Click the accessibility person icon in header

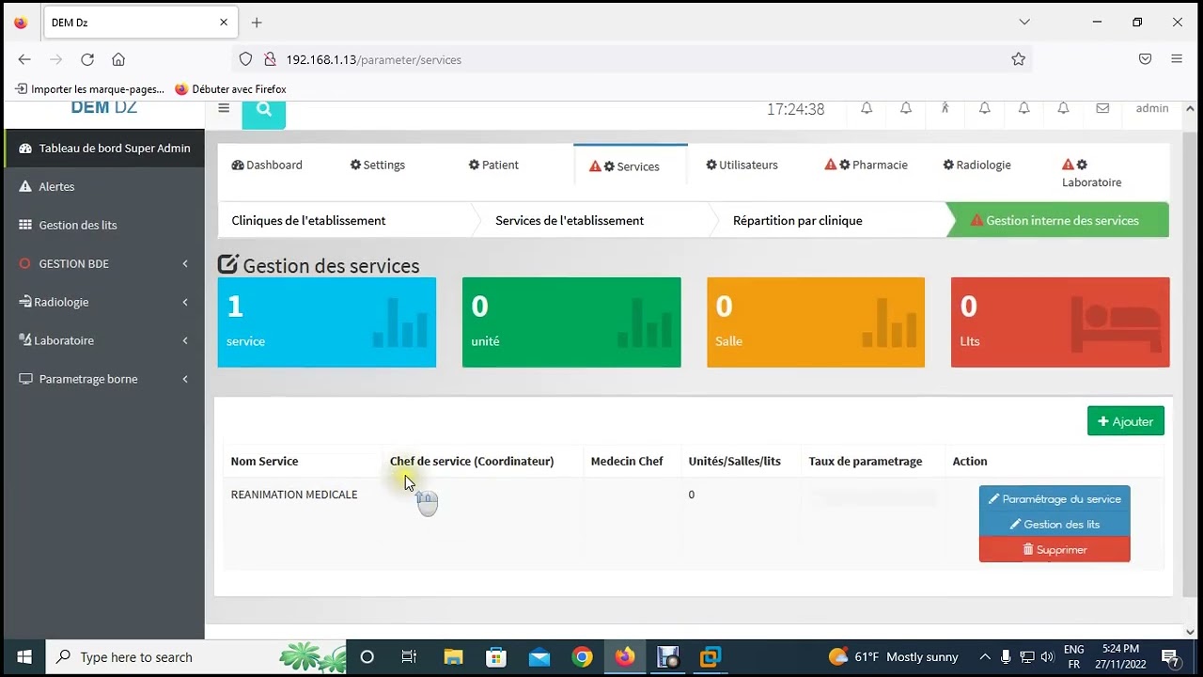tap(945, 108)
